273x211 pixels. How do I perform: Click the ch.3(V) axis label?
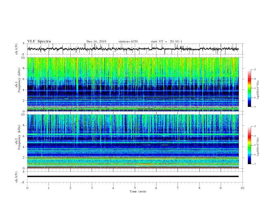pyautogui.click(x=17, y=177)
